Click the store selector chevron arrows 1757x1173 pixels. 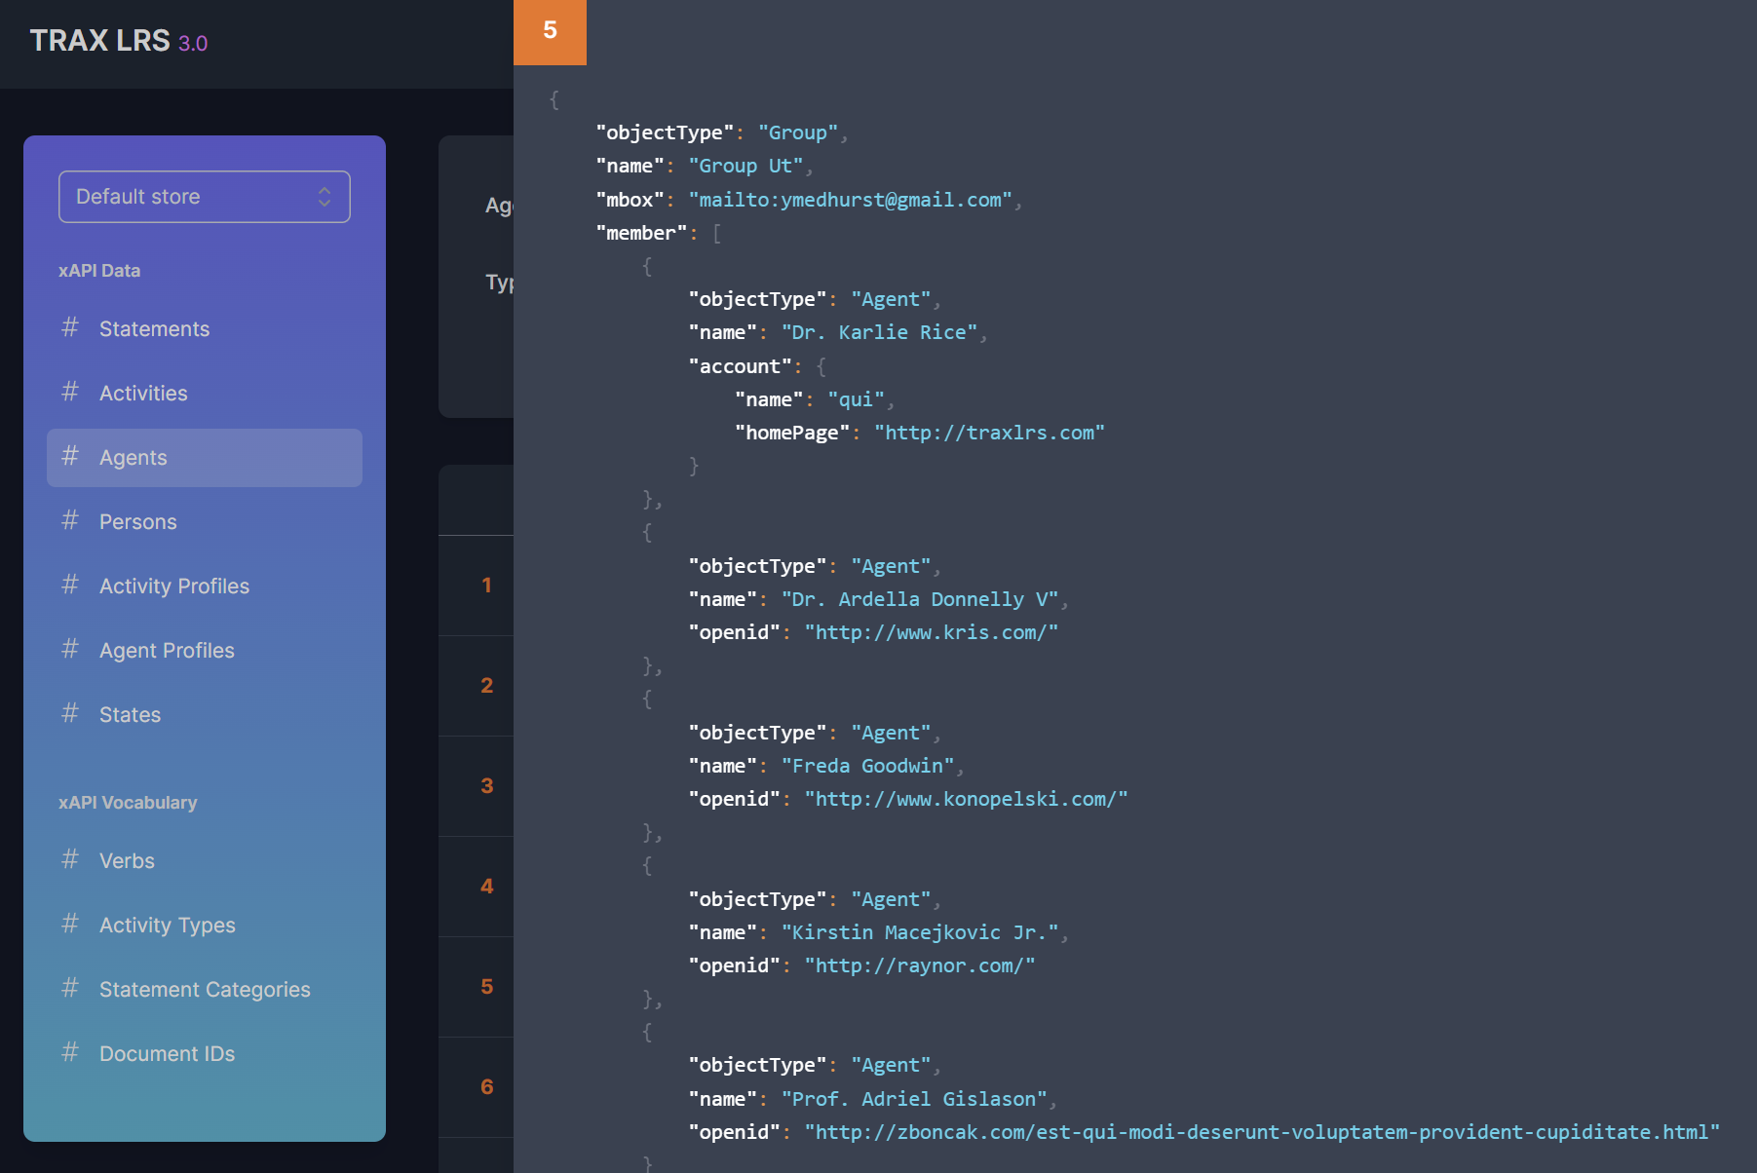click(325, 197)
